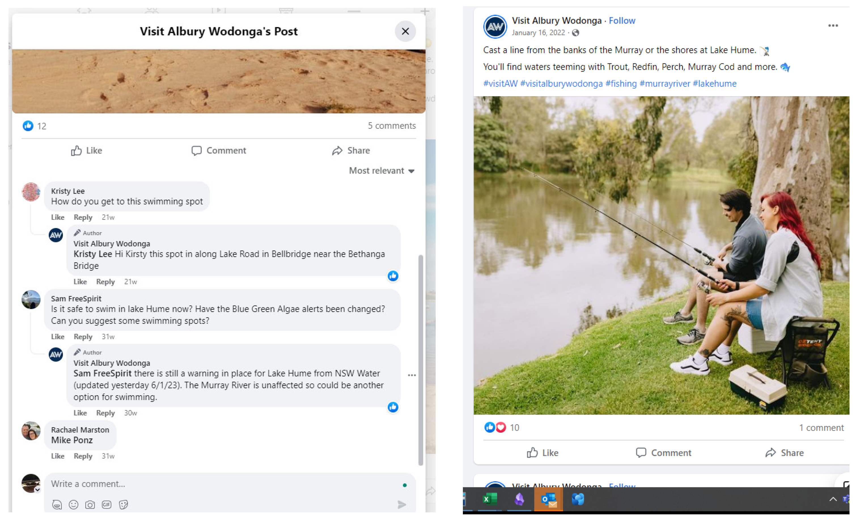858x522 pixels.
Task: Click AW avatar on the NSW Water reply
Action: [56, 355]
